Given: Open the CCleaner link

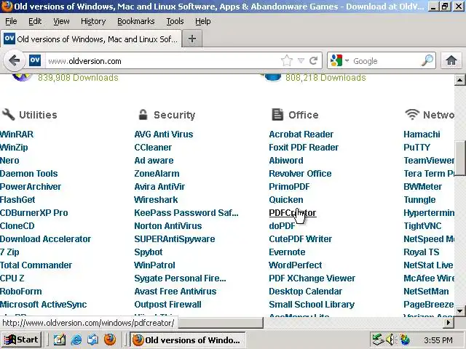Looking at the screenshot, I should click(153, 147).
